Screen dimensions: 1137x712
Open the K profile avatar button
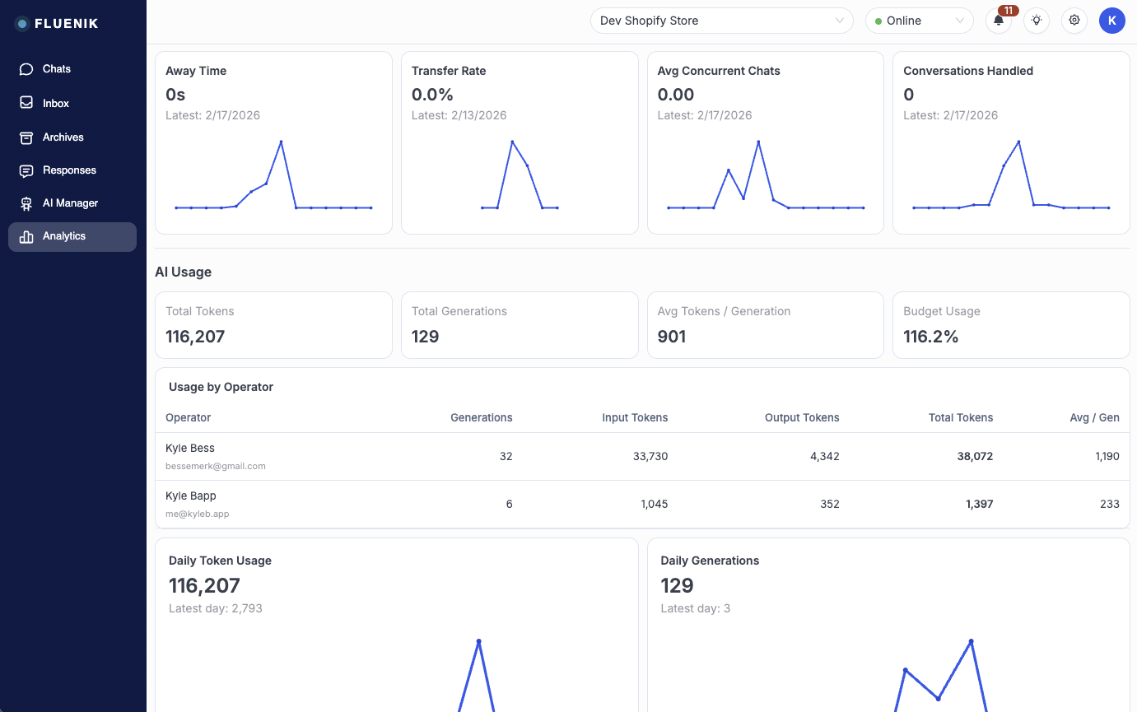point(1111,21)
